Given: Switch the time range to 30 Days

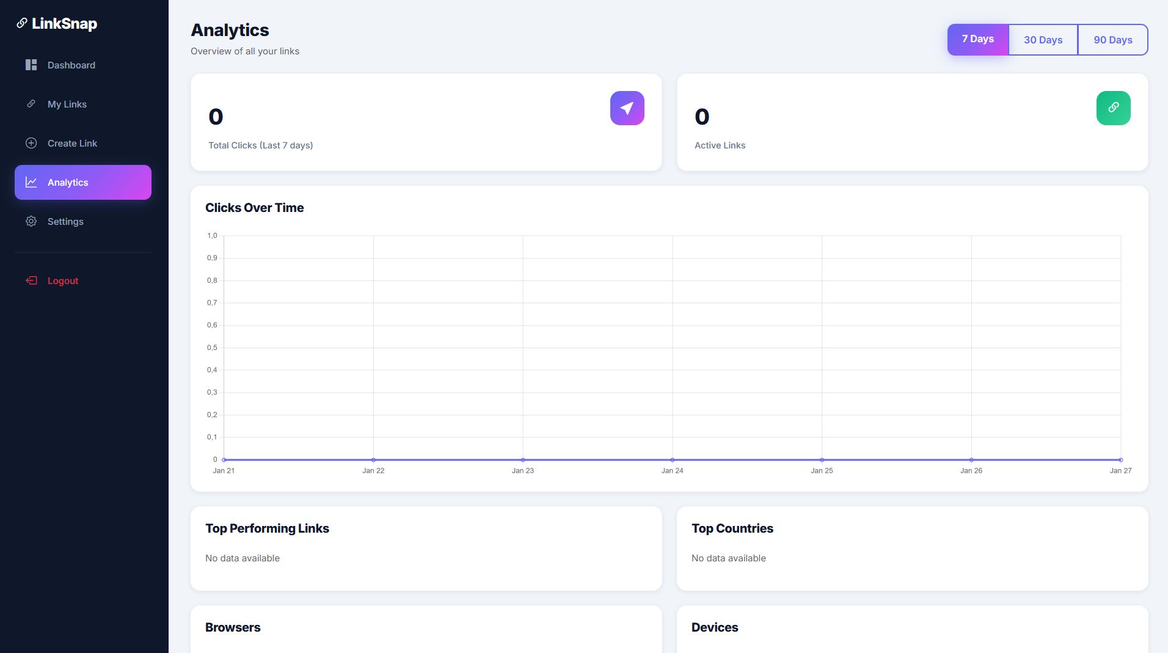Looking at the screenshot, I should pyautogui.click(x=1043, y=40).
